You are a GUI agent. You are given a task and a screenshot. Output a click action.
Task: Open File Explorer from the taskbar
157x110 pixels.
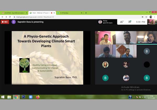coord(9,97)
